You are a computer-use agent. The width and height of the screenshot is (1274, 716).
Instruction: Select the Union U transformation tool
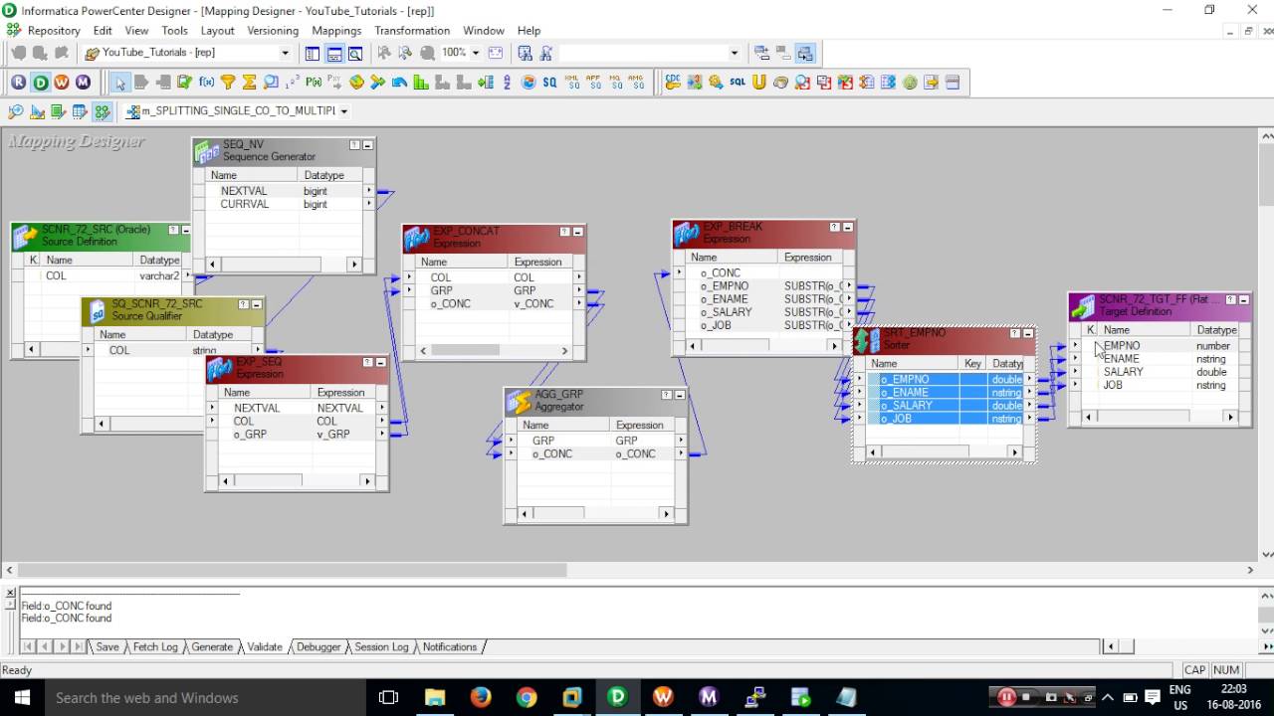(x=759, y=83)
